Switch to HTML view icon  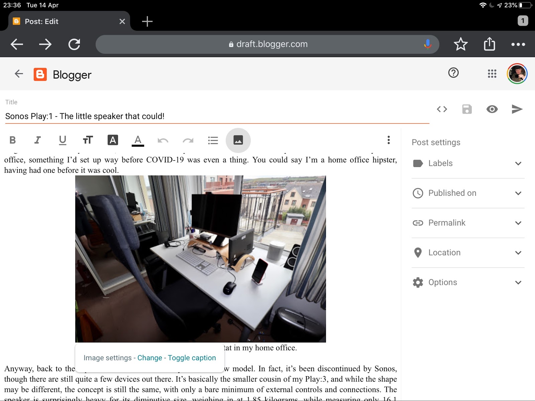[442, 109]
